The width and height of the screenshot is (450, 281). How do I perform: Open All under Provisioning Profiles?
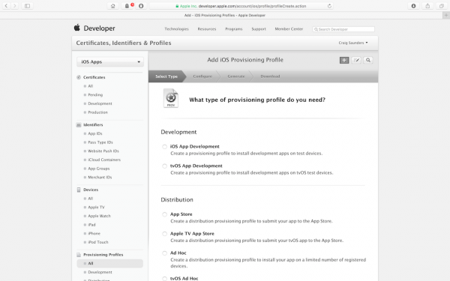[110, 264]
